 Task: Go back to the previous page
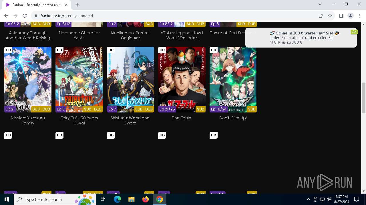[x=6, y=16]
